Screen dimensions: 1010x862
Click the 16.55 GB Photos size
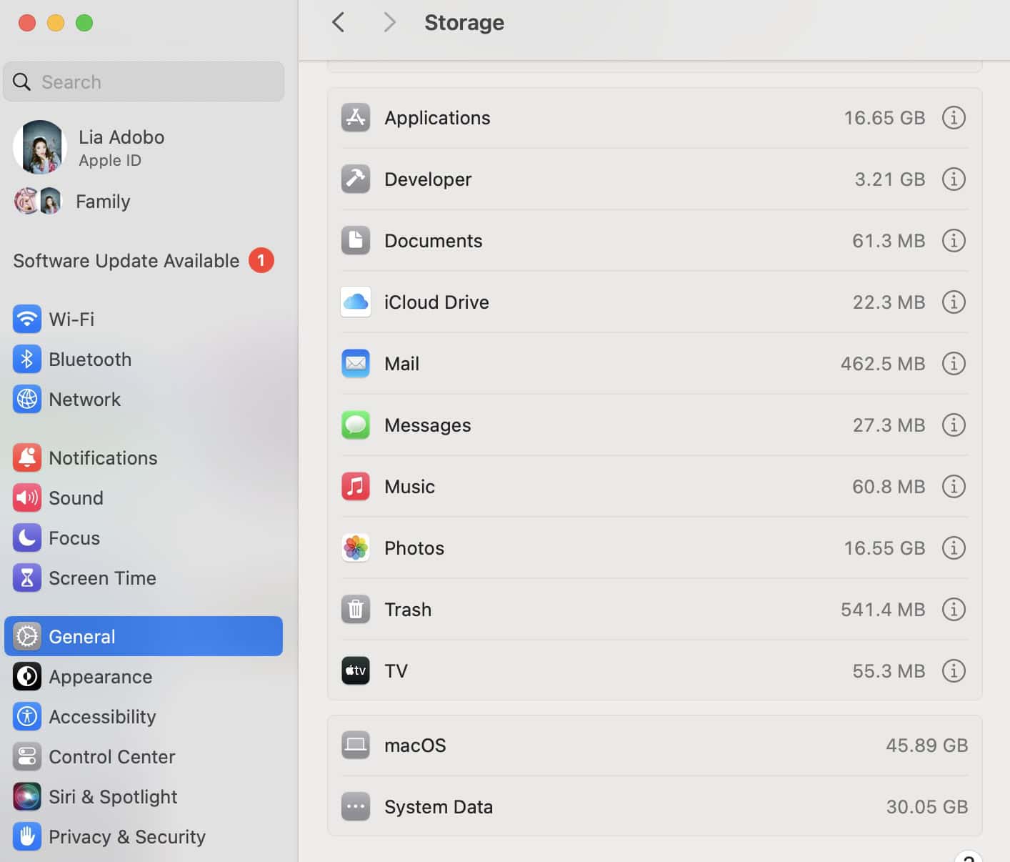coord(884,548)
